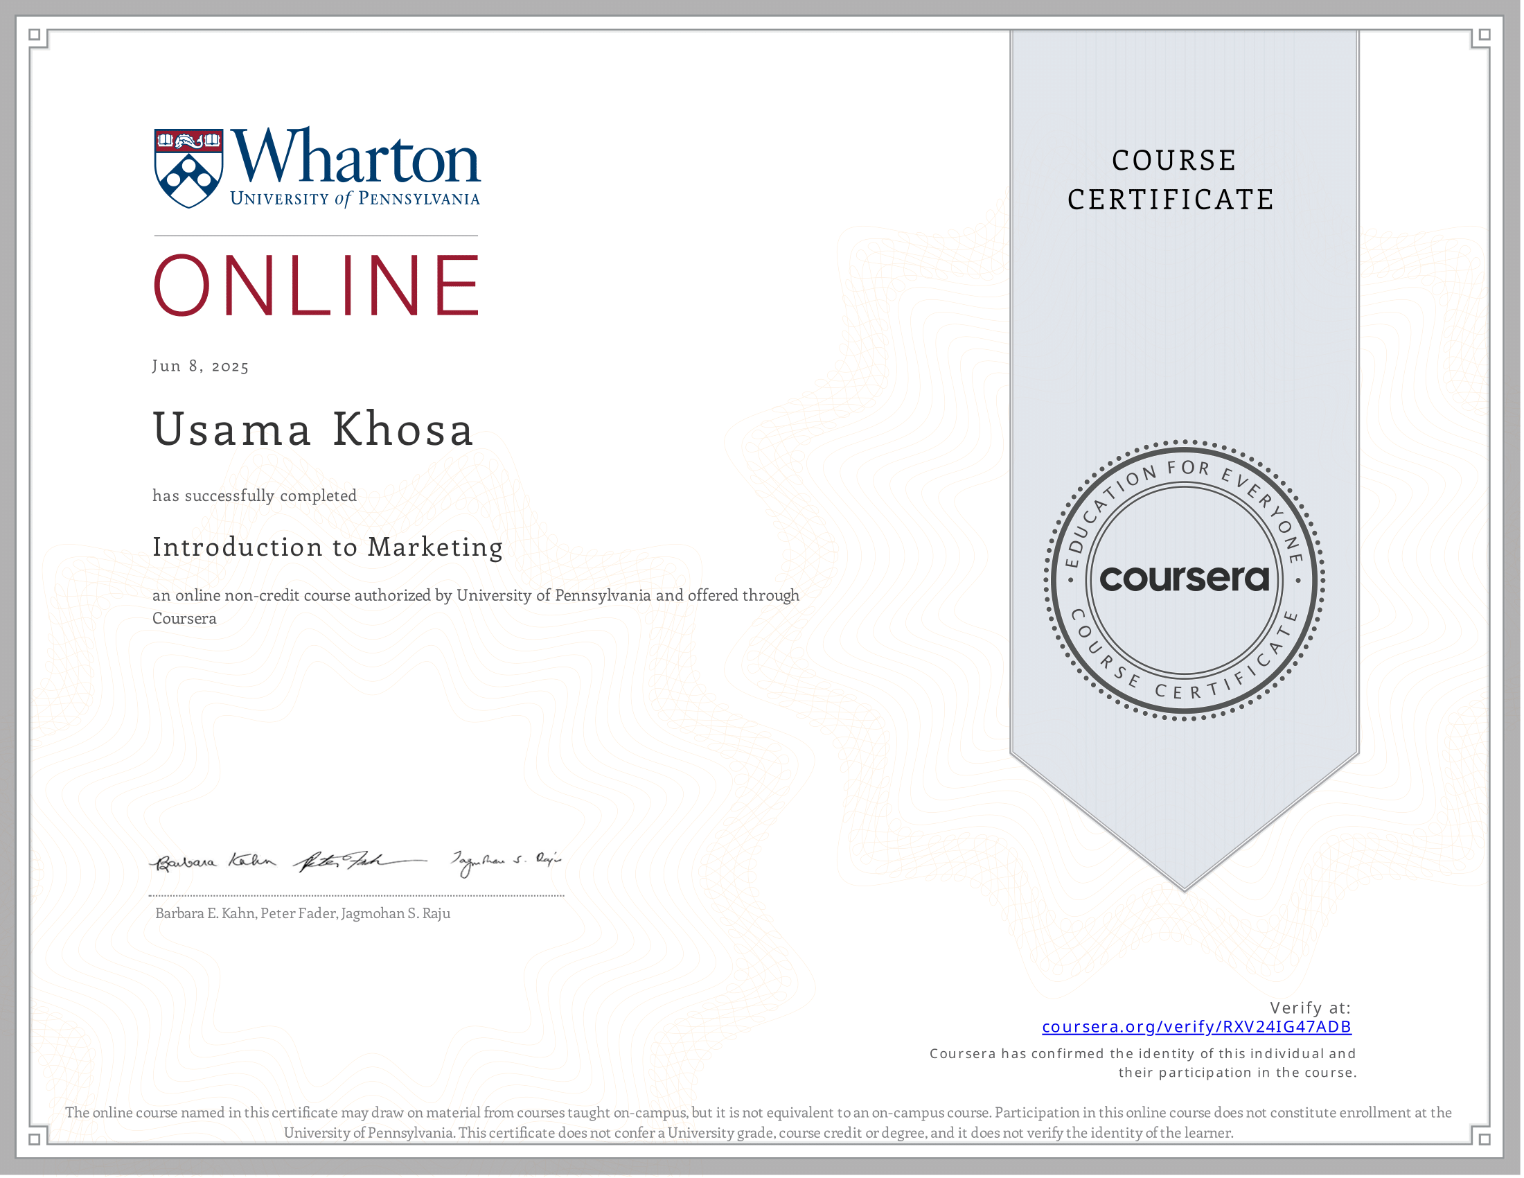Click the 'online non-credit course authorized' description
This screenshot has width=1524, height=1178.
[x=477, y=608]
